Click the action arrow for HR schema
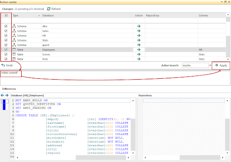Screen dimensions: 231x162 (x=139, y=36)
